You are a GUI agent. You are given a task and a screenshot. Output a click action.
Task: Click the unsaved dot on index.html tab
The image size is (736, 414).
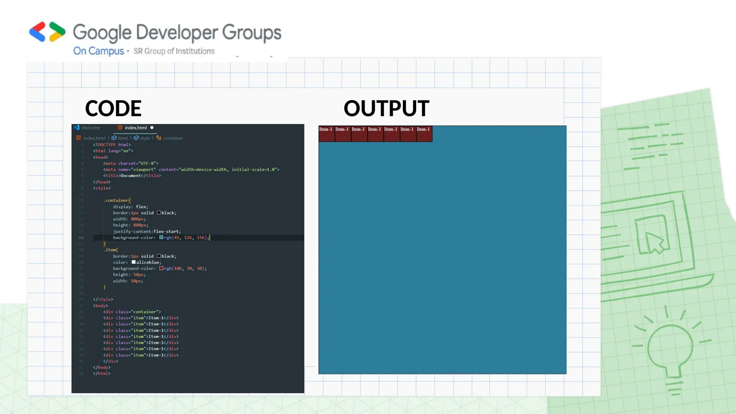pyautogui.click(x=152, y=128)
